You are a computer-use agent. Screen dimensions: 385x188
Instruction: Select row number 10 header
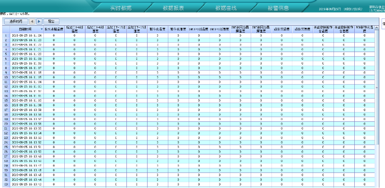coord(6,77)
